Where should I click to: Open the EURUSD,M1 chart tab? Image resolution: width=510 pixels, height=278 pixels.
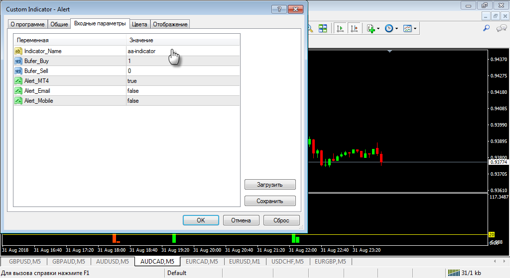[x=245, y=262]
